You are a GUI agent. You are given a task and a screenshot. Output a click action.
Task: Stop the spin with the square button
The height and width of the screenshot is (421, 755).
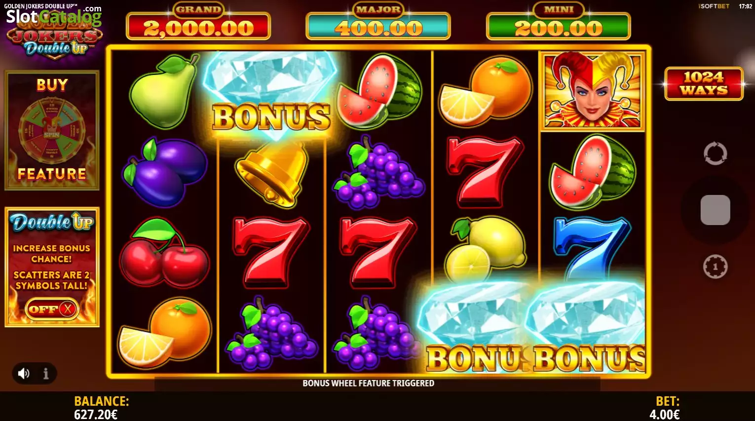(x=715, y=210)
